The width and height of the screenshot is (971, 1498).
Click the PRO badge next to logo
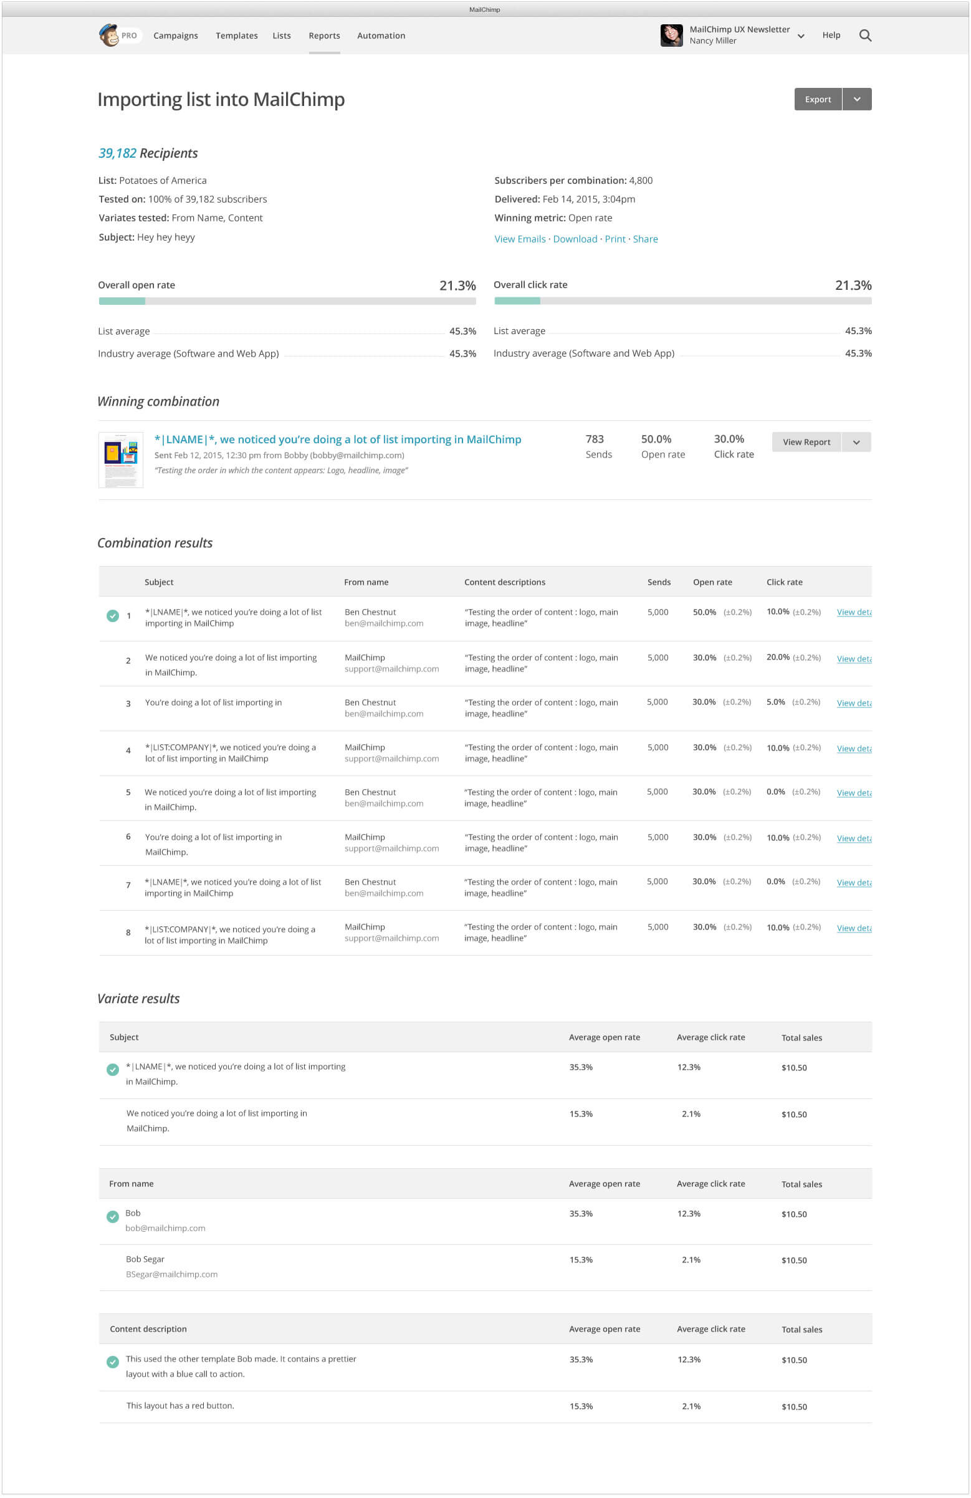129,36
